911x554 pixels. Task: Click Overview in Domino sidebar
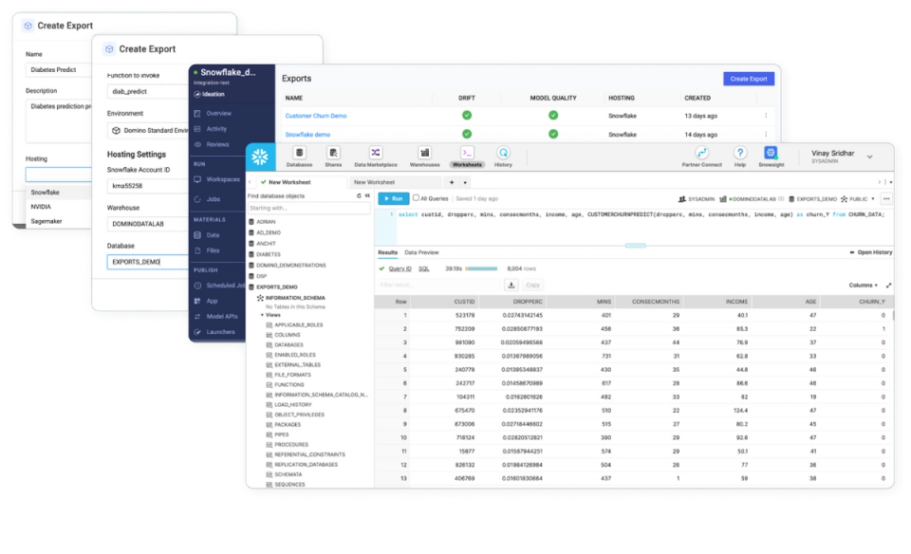click(218, 113)
